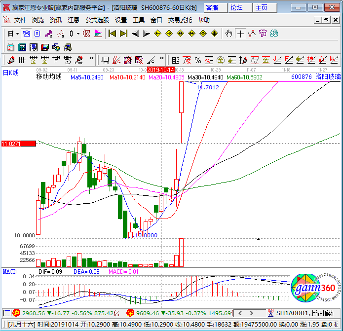Select the hand pan tool
Image resolution: width=343 pixels, height=331 pixels.
[x=229, y=34]
